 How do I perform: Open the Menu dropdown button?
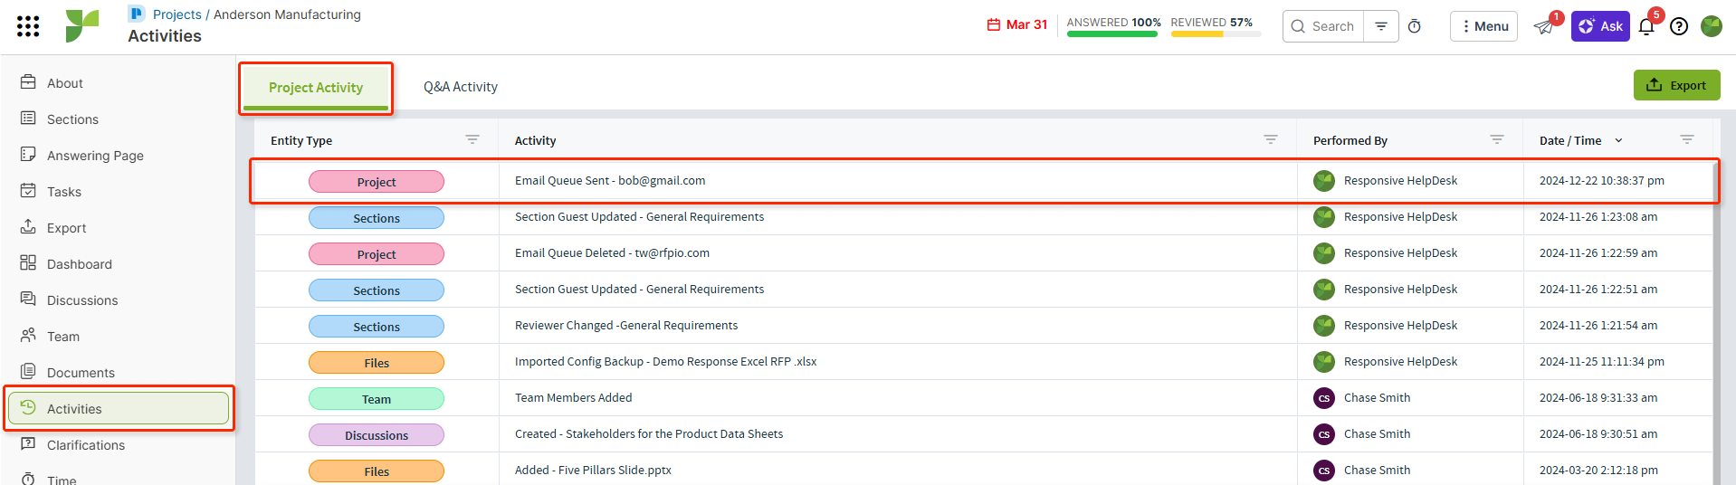pyautogui.click(x=1483, y=26)
